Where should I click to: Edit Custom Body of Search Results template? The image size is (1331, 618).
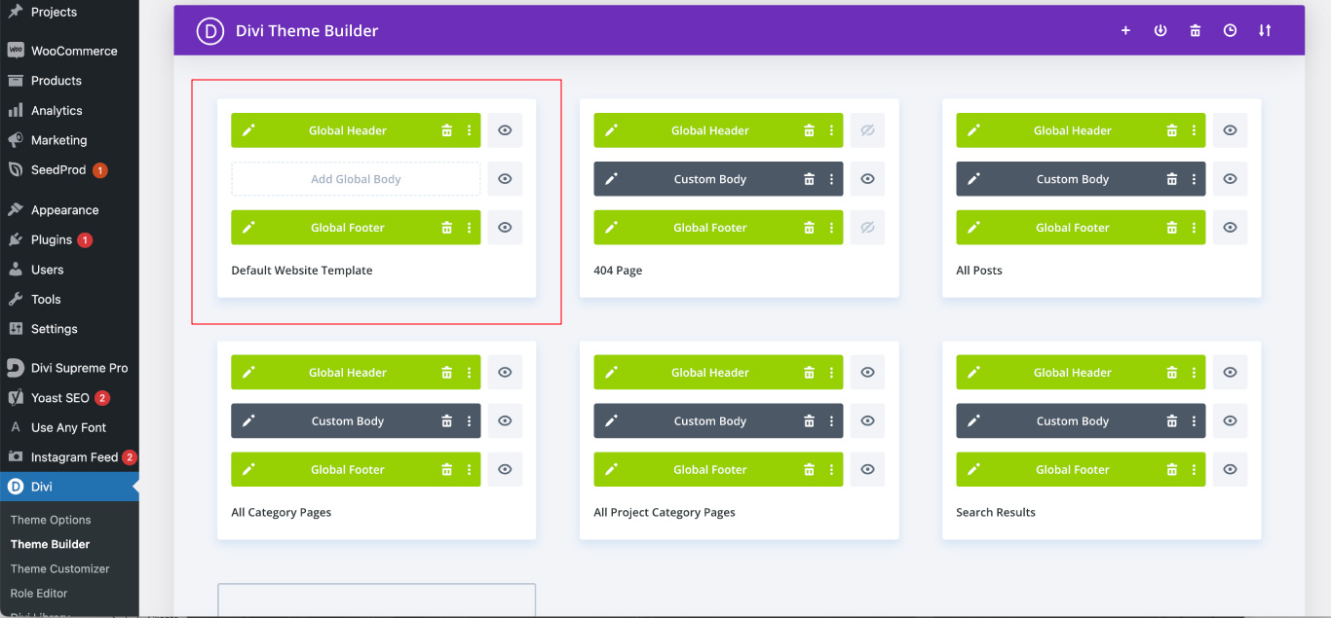[973, 421]
